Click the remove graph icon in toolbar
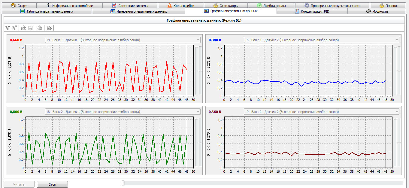The image size is (409, 188). [x=14, y=28]
